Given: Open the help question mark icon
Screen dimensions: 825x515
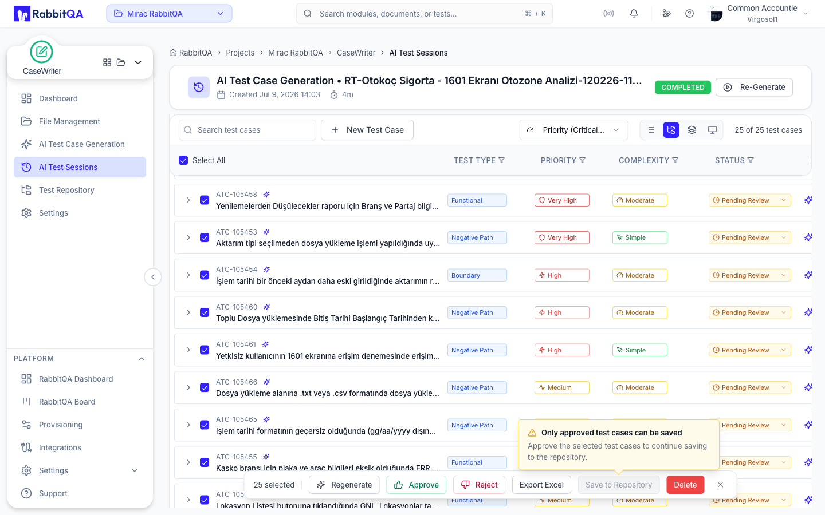Looking at the screenshot, I should 689,14.
